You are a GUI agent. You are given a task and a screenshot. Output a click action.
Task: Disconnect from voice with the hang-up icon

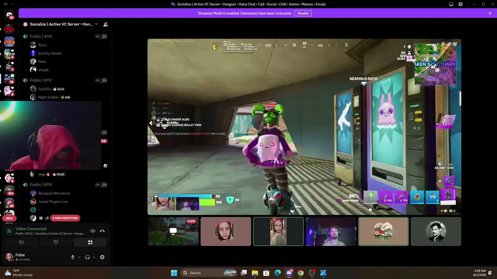click(102, 231)
